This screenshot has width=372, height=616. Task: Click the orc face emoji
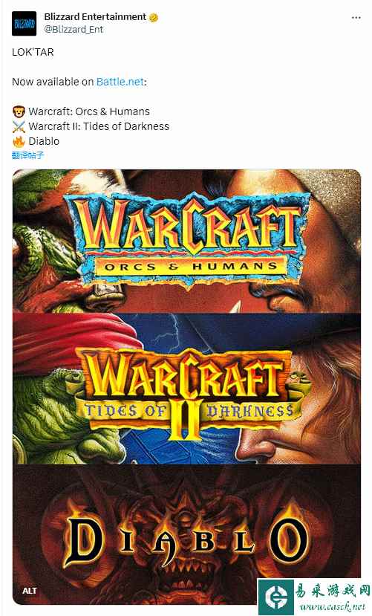click(19, 111)
